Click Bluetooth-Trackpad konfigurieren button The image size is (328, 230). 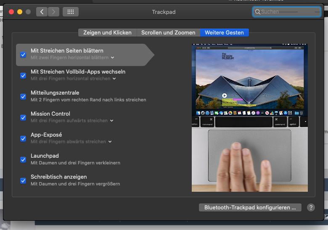click(250, 208)
